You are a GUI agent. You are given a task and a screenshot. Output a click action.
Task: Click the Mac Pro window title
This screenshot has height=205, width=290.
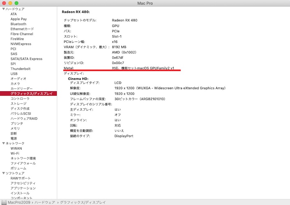click(145, 3)
